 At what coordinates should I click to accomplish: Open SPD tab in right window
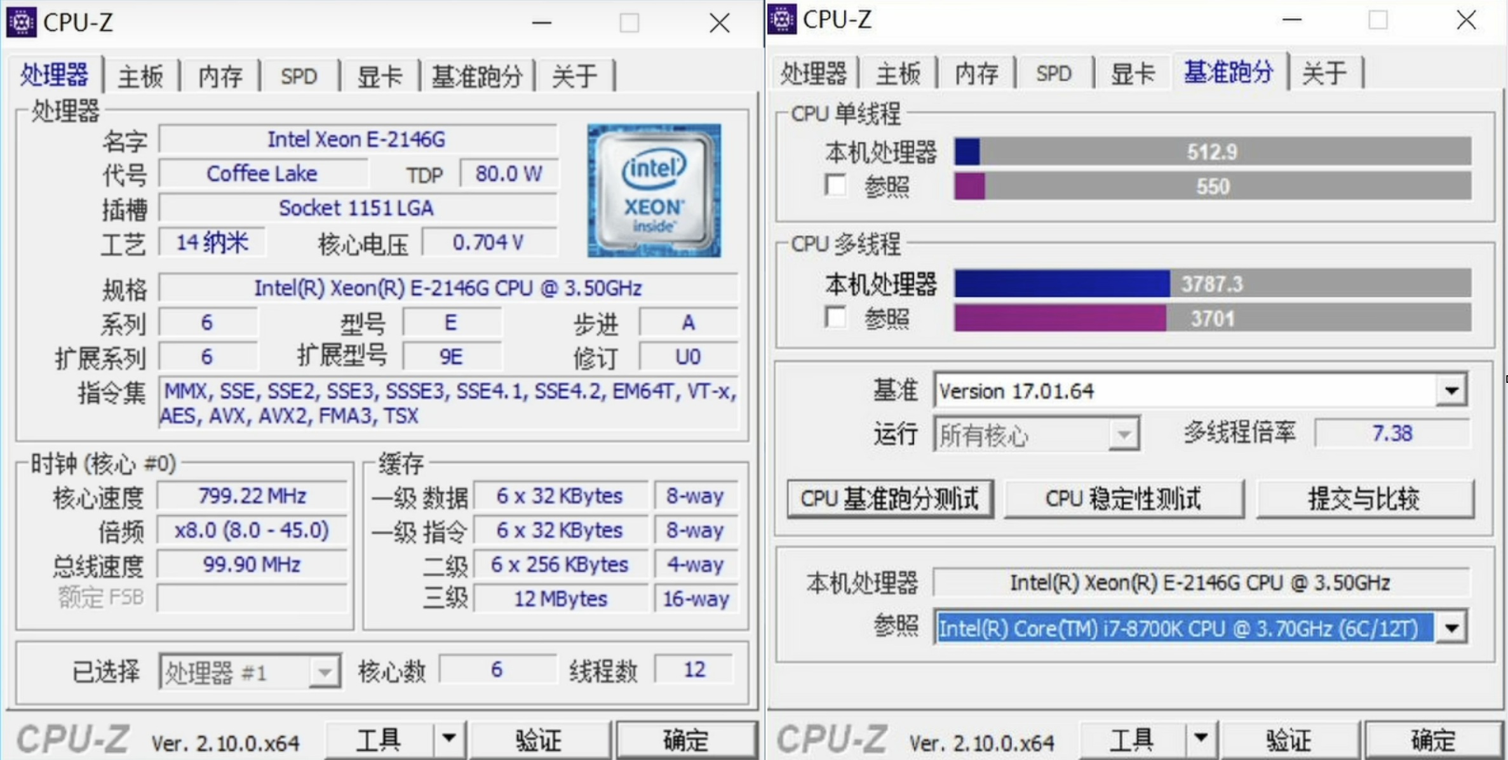click(x=1054, y=74)
